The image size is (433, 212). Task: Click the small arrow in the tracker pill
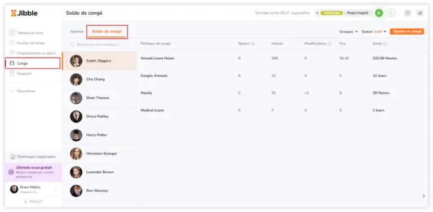point(317,13)
